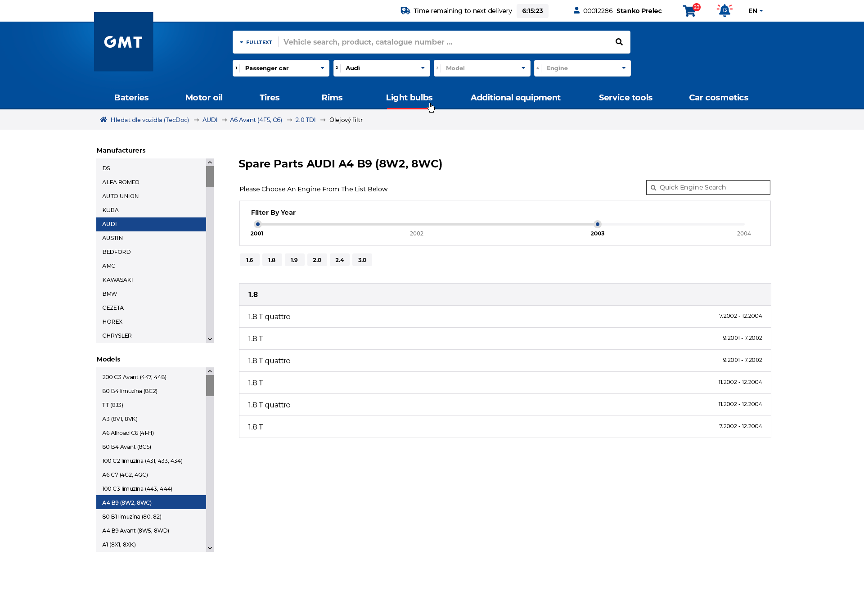Click the AUDI breadcrumb link

tap(210, 120)
